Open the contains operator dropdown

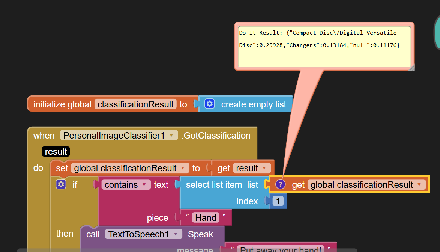tap(144, 185)
